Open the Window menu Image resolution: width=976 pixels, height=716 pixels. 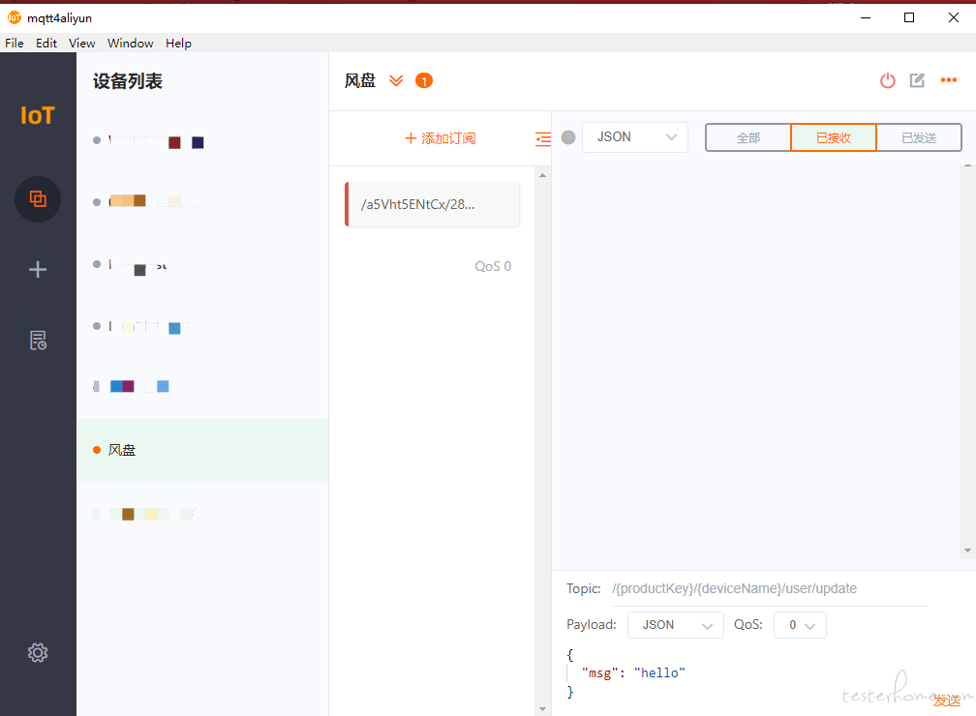[x=130, y=43]
